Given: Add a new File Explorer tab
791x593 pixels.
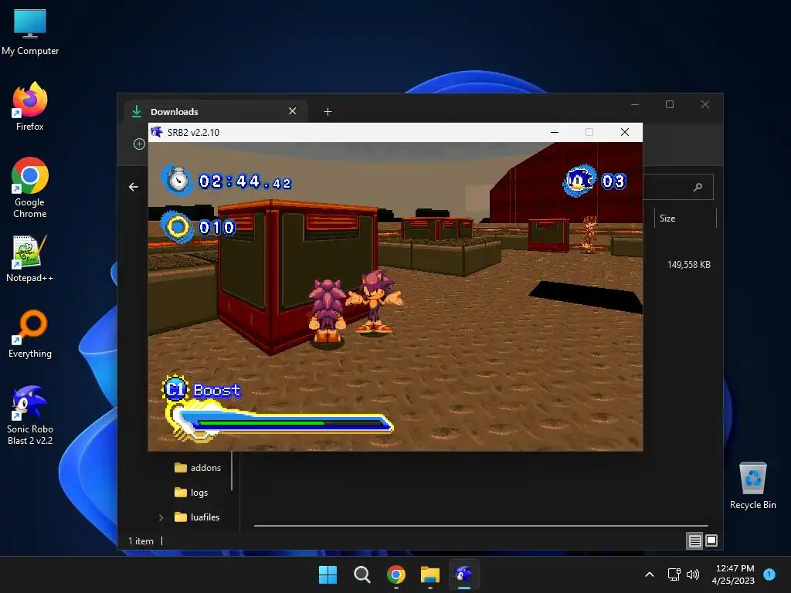Looking at the screenshot, I should pos(328,111).
